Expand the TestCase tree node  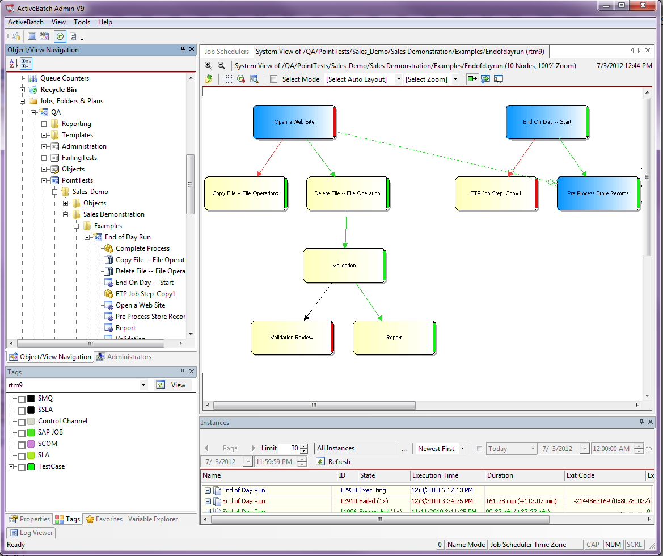tap(10, 466)
